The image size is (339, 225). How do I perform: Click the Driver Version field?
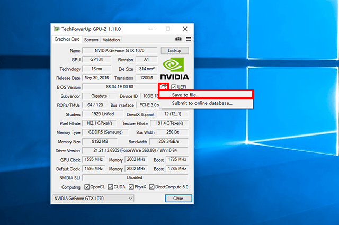135,150
